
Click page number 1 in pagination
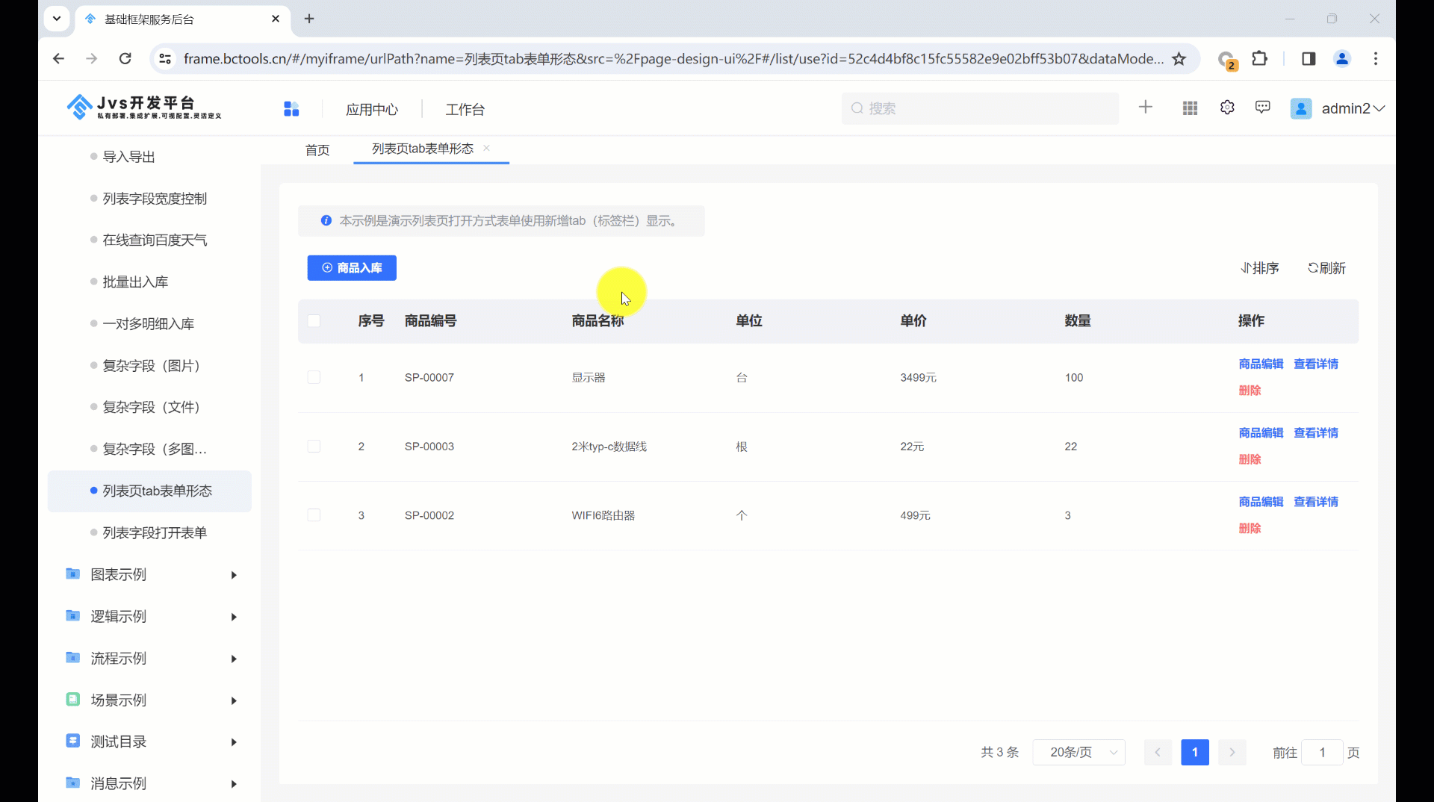pyautogui.click(x=1195, y=752)
